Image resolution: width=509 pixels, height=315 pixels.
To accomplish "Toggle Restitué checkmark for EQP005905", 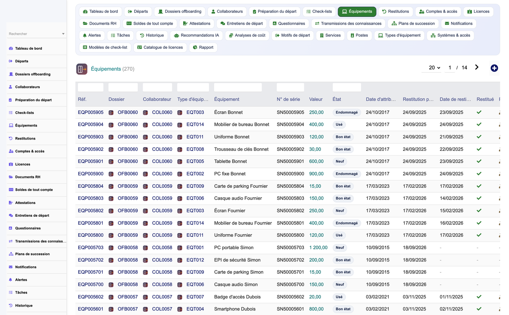I will coord(479,112).
